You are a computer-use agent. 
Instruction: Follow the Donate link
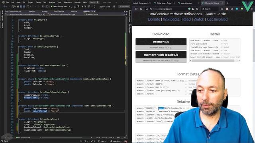[154, 19]
